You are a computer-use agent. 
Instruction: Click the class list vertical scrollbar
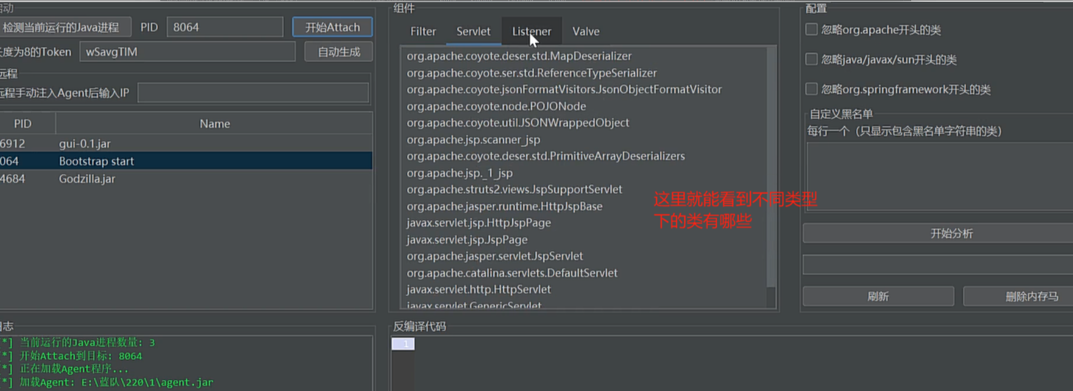tap(771, 166)
